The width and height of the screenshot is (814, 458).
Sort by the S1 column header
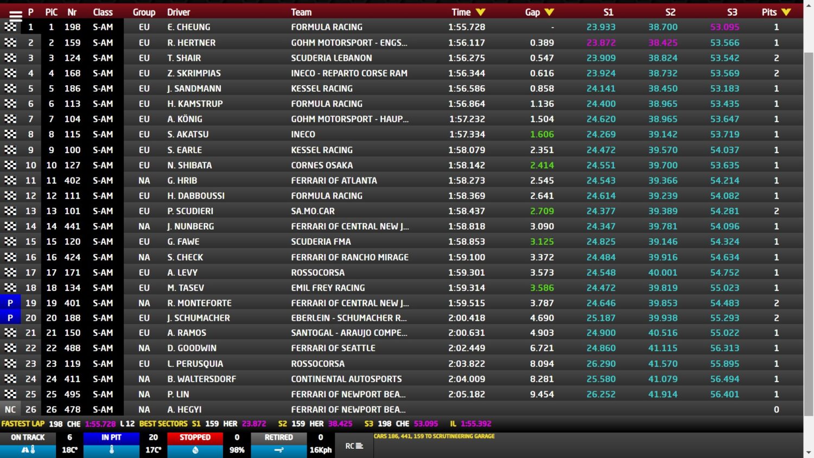point(608,12)
